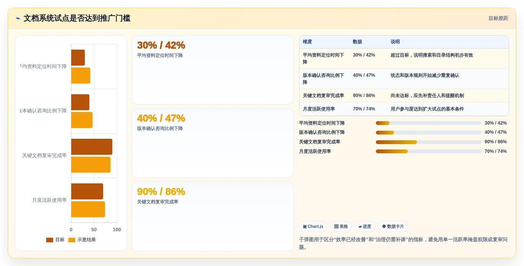The width and height of the screenshot is (524, 266).
Task: Select the Chart.js chip
Action: tap(313, 226)
